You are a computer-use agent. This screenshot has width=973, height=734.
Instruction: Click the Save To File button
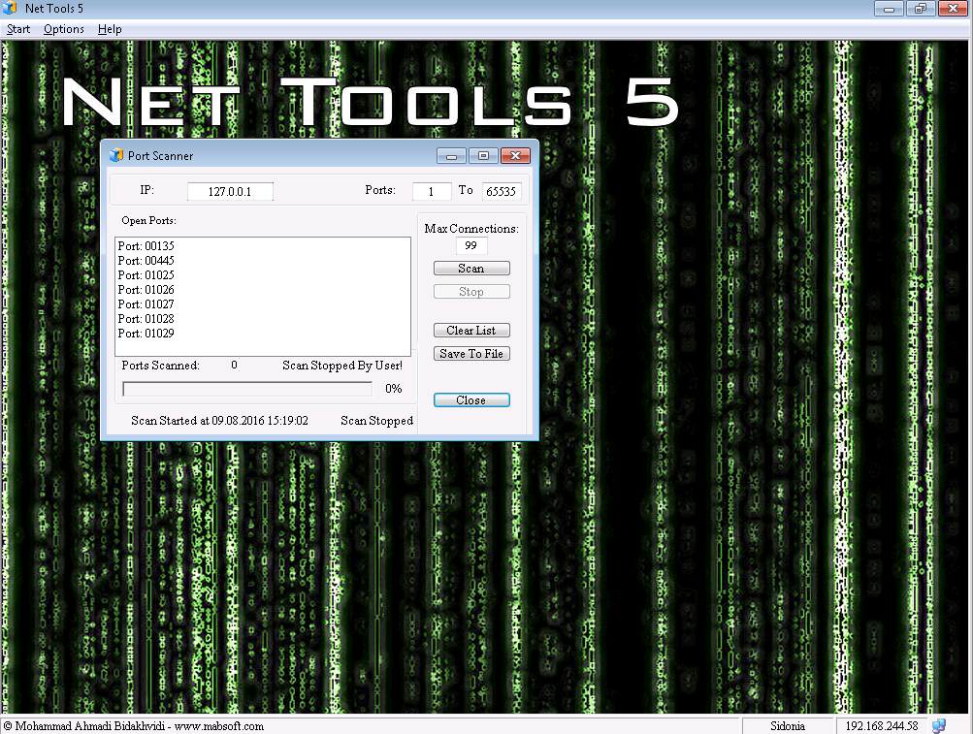(x=471, y=354)
